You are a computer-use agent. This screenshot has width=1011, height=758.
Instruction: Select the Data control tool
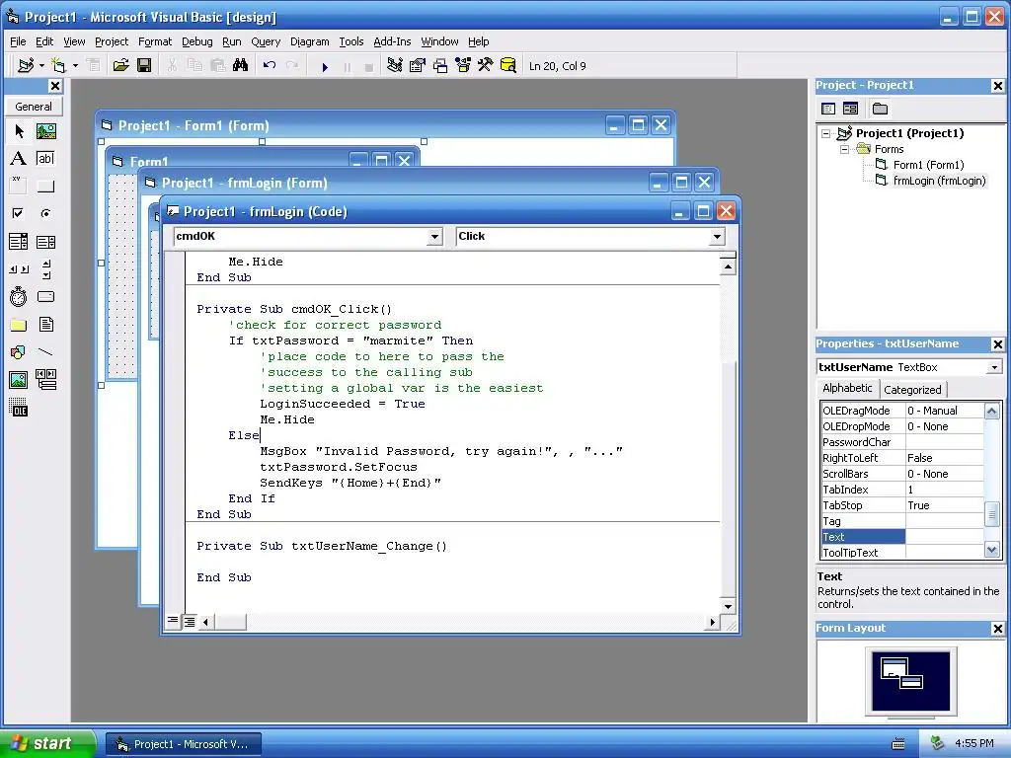[x=45, y=380]
